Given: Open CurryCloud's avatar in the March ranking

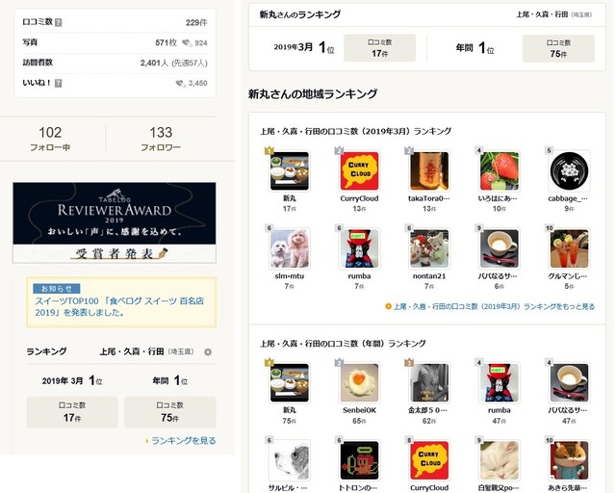Looking at the screenshot, I should coord(359,171).
